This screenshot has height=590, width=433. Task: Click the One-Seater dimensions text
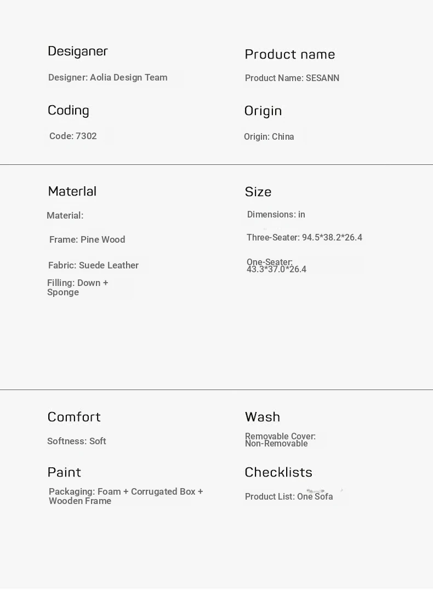point(276,266)
